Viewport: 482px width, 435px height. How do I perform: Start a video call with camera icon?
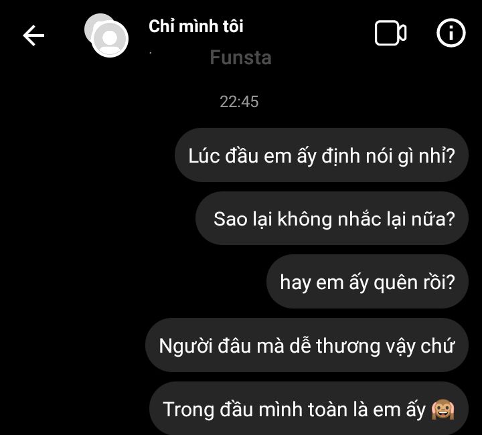(x=390, y=33)
